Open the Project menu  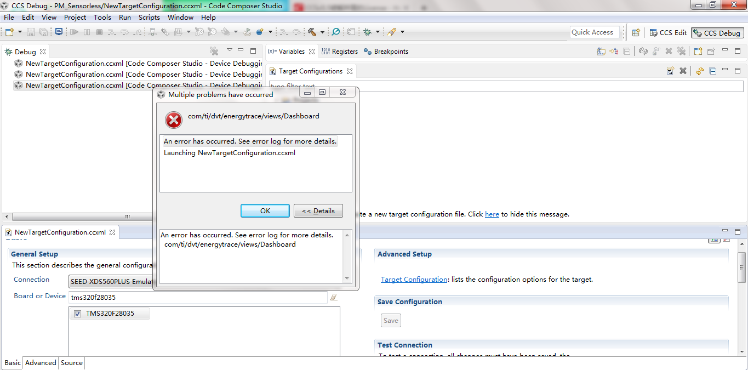click(x=75, y=18)
